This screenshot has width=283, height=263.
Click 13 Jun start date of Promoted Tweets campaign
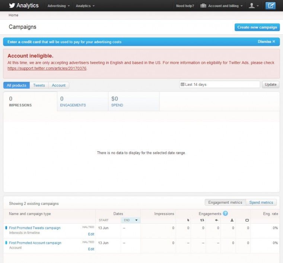tap(103, 228)
